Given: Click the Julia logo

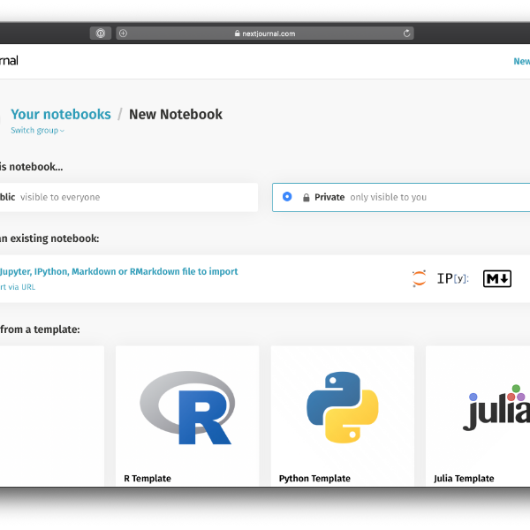Looking at the screenshot, I should 496,408.
